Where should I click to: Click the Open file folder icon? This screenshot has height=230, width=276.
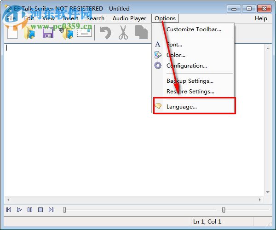pos(29,33)
